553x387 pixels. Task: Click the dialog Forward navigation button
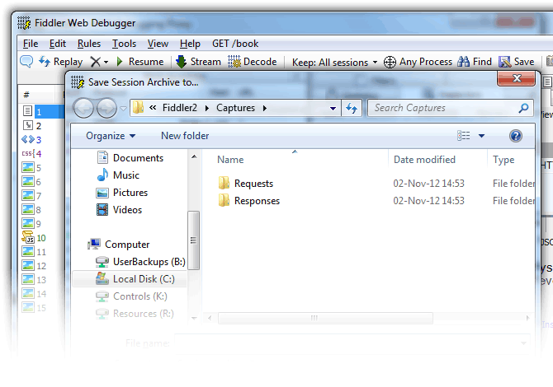(x=106, y=108)
